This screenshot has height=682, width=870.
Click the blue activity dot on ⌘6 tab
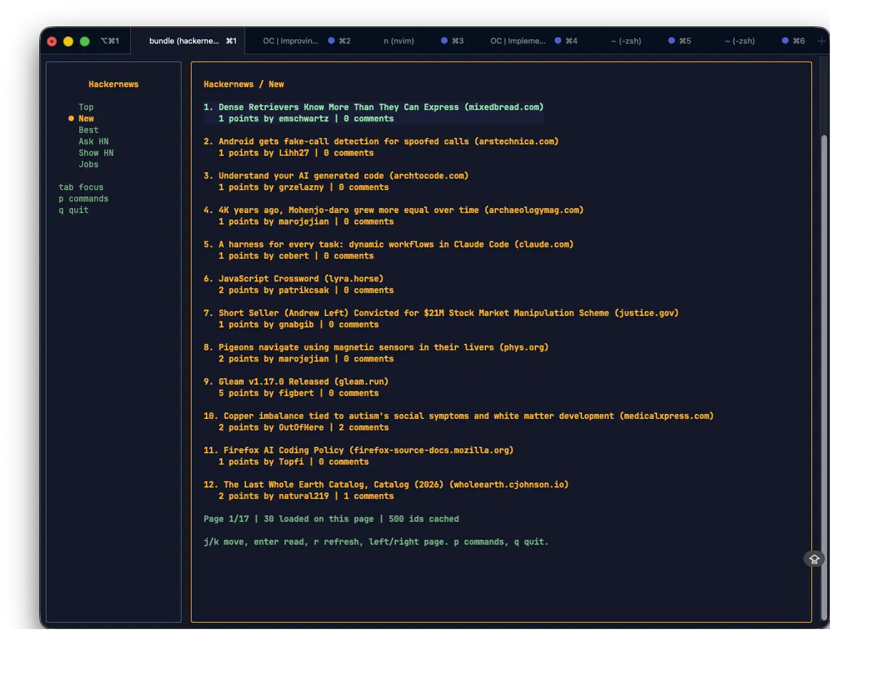pos(785,41)
